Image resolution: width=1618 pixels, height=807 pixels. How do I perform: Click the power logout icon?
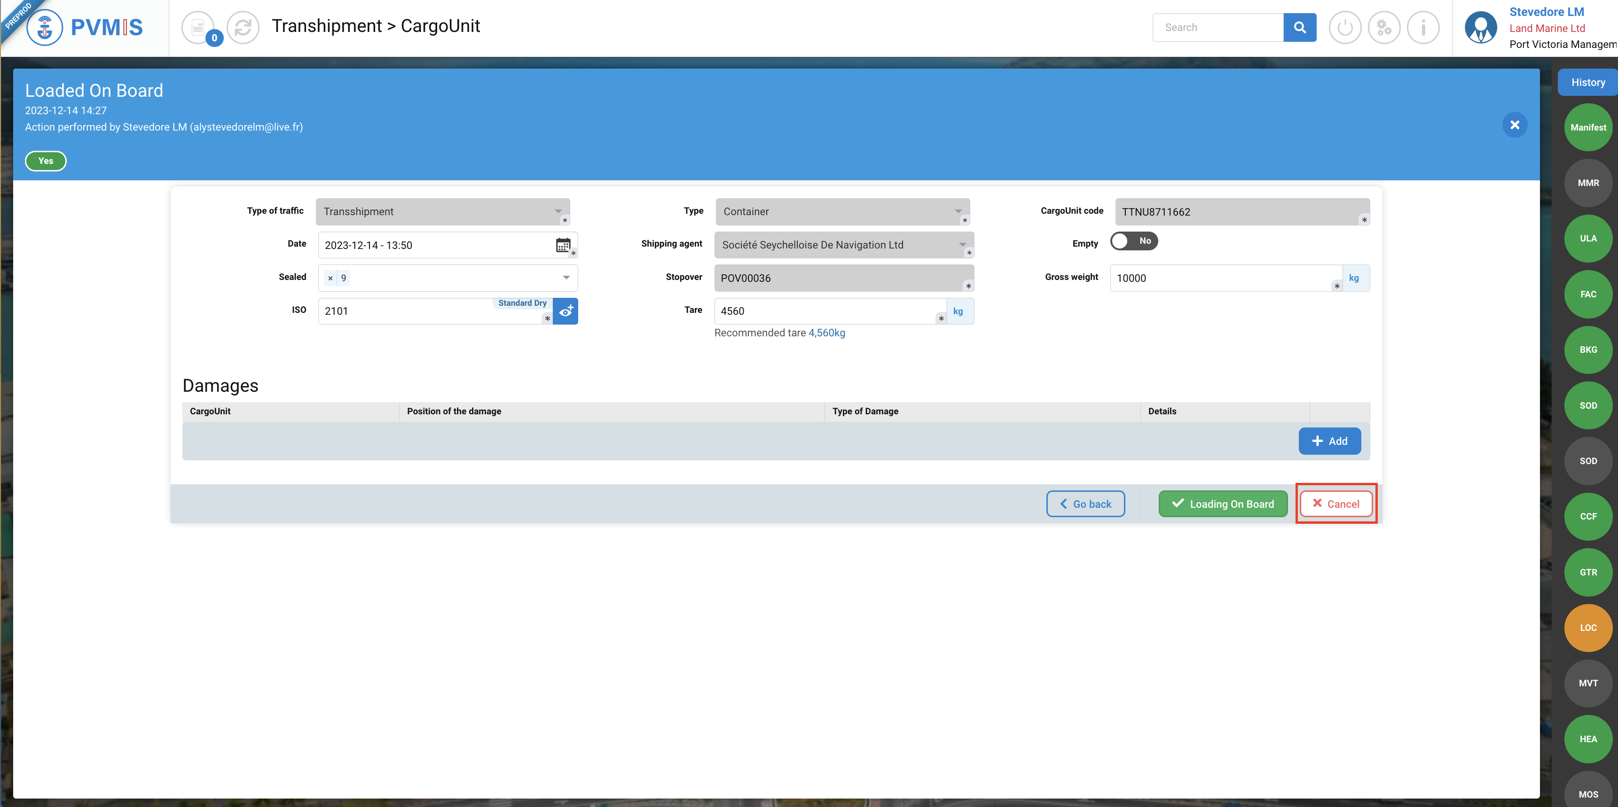1345,28
